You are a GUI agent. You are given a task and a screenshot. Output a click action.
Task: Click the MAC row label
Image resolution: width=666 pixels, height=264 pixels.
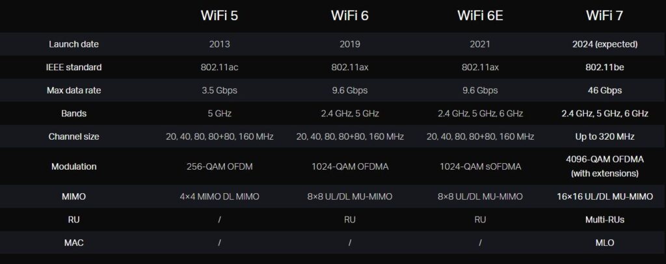(x=73, y=243)
